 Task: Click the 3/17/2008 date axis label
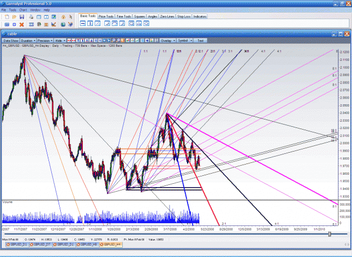pyautogui.click(x=170, y=229)
